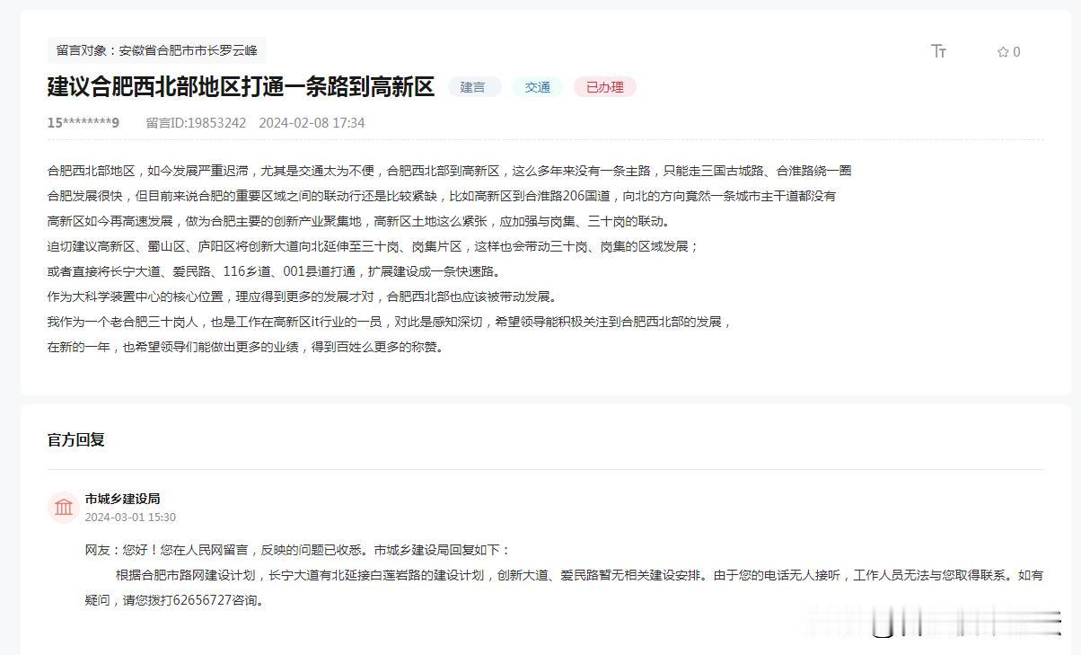Click the reply date 2024-03-01 15:30
The height and width of the screenshot is (655, 1081).
(x=130, y=518)
